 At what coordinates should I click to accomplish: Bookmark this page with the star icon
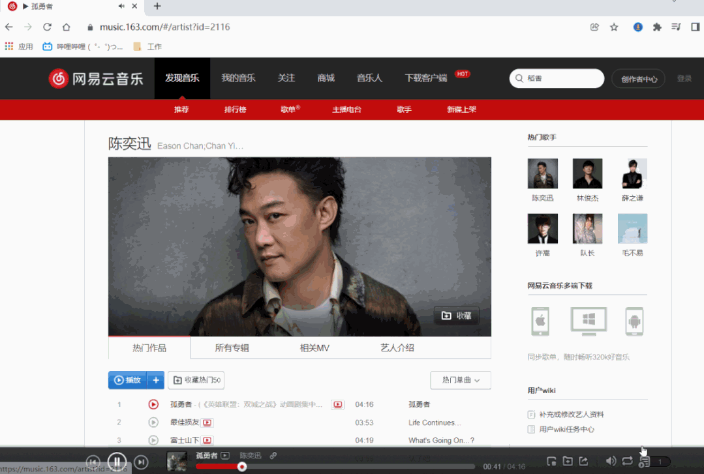click(614, 27)
